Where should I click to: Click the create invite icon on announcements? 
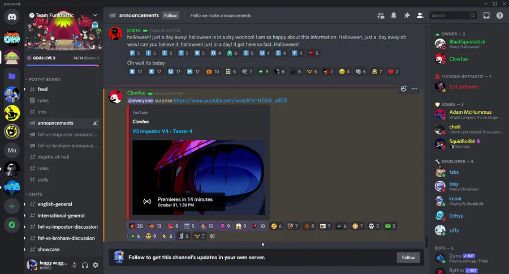point(95,123)
